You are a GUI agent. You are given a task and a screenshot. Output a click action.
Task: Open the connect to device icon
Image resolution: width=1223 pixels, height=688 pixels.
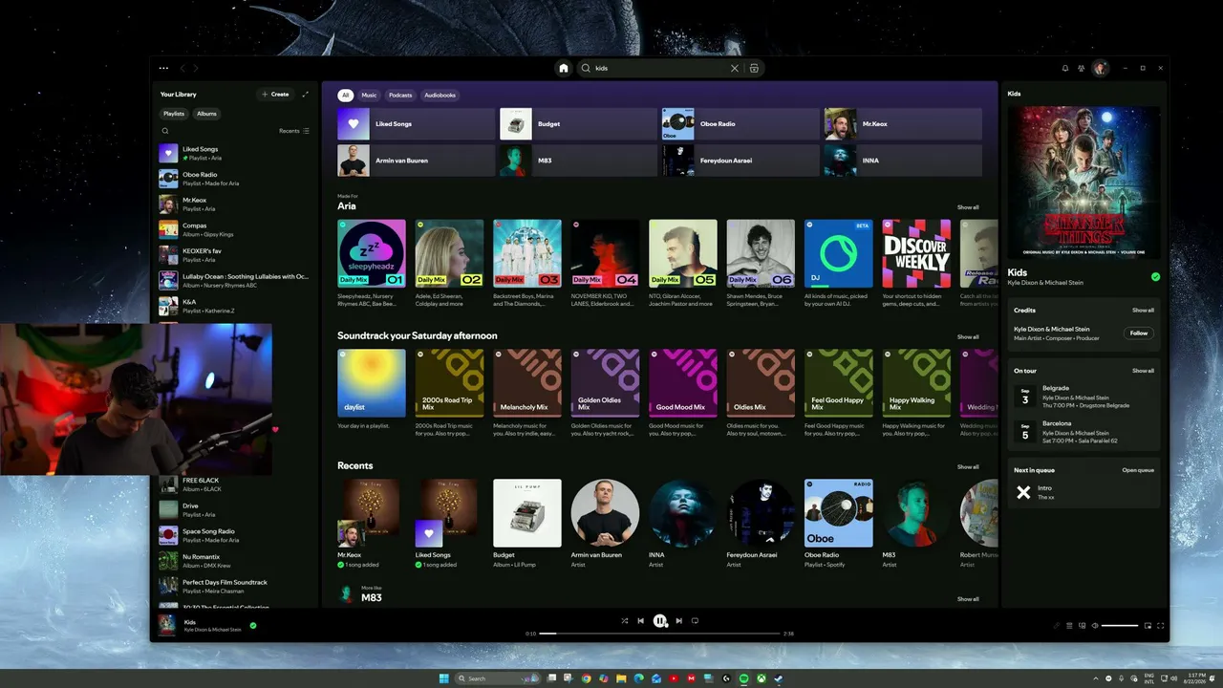(1083, 626)
